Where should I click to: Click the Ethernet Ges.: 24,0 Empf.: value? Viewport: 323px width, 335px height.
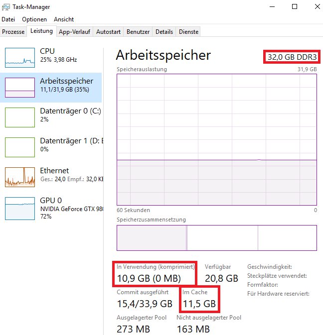point(72,179)
